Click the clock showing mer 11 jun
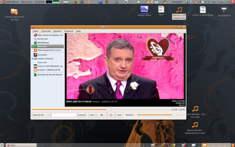The height and width of the screenshot is (147, 235). pos(221,2)
